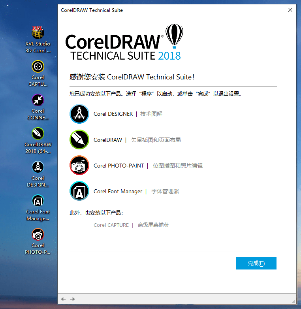Click the 感谢您安装 heading text
The height and width of the screenshot is (309, 301).
point(132,77)
